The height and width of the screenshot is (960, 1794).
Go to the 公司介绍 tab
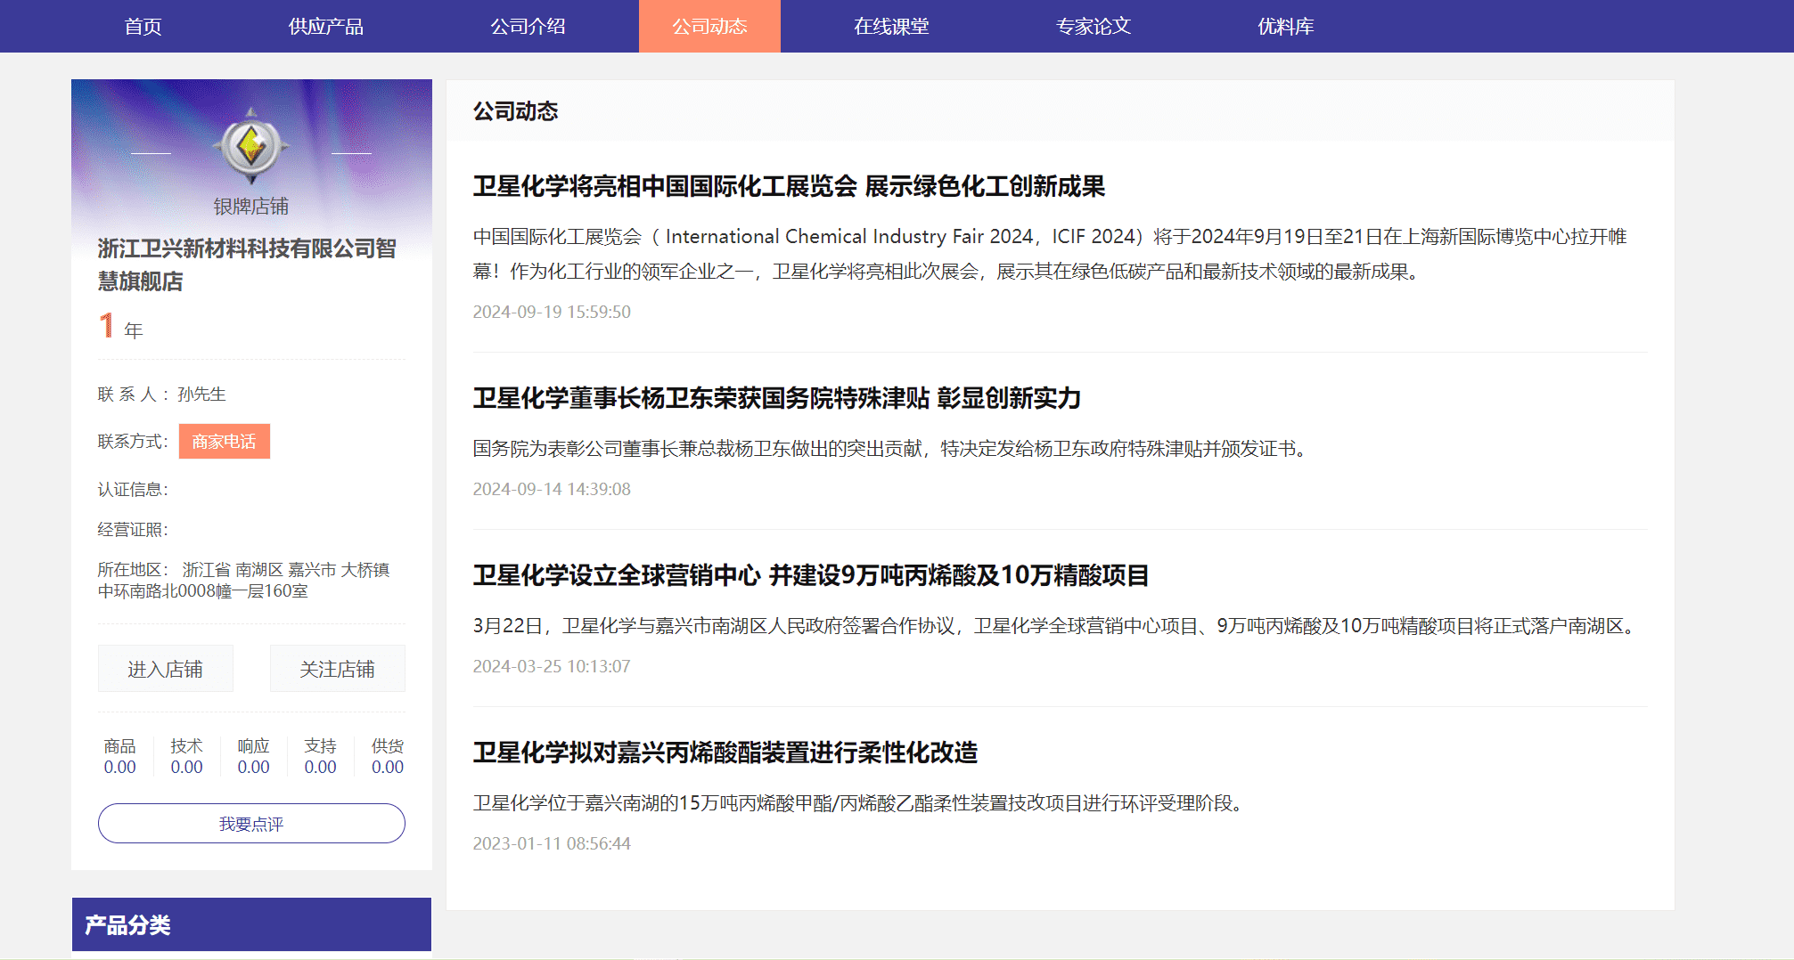point(528,27)
